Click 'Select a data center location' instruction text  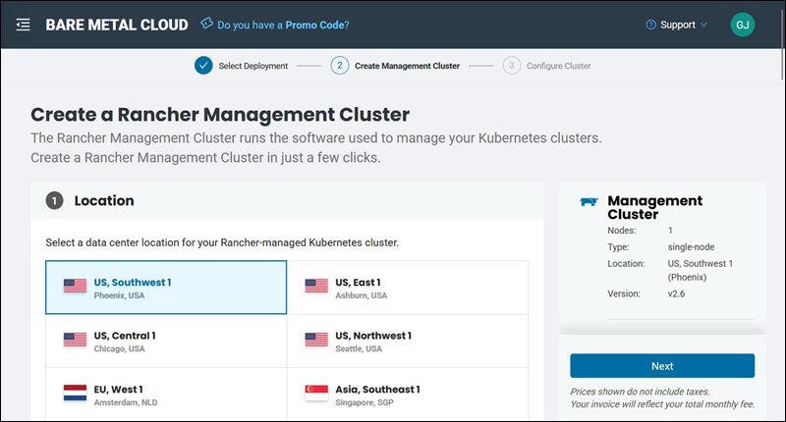coord(222,242)
